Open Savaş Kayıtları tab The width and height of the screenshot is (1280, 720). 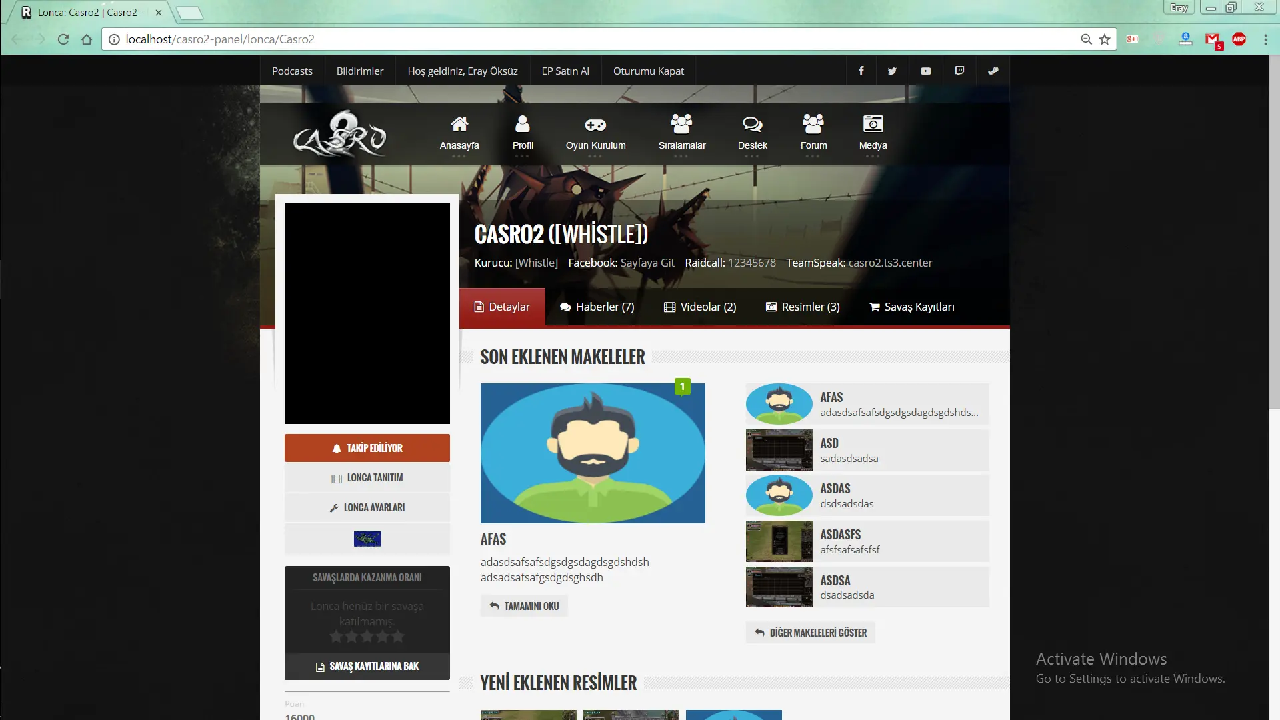tap(912, 307)
